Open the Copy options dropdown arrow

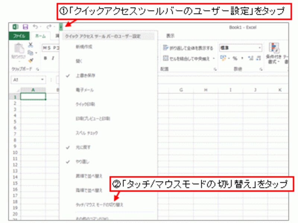click(x=36, y=53)
